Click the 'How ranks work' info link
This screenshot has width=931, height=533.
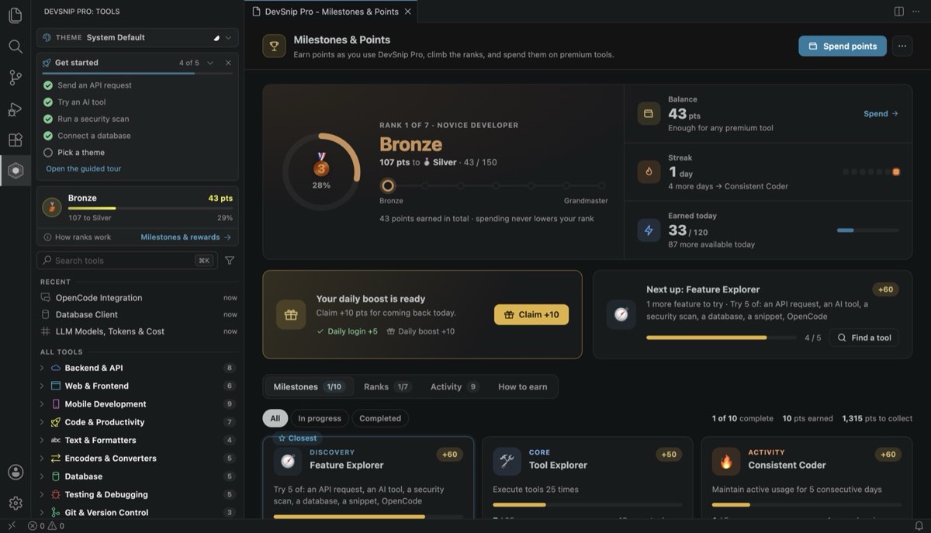78,237
